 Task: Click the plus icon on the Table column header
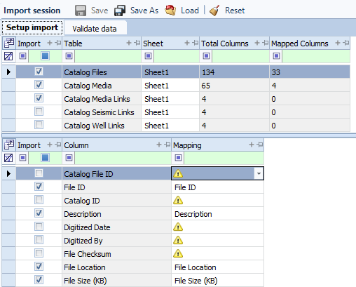pyautogui.click(x=129, y=43)
